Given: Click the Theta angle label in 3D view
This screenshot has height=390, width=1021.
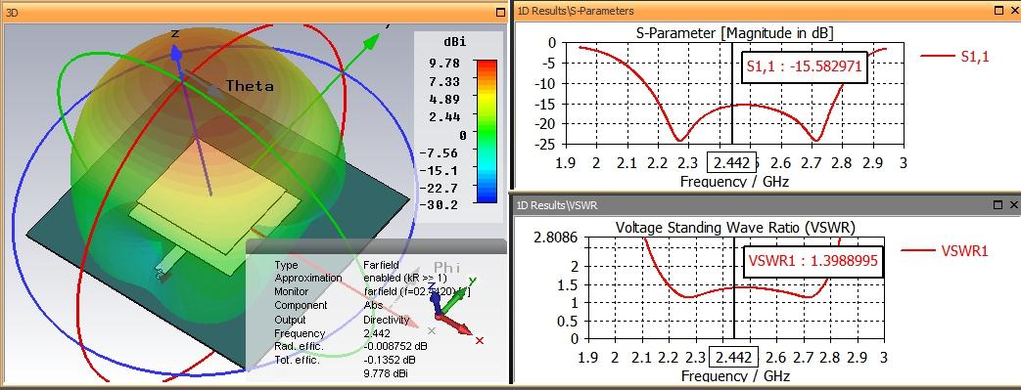Looking at the screenshot, I should tap(250, 86).
